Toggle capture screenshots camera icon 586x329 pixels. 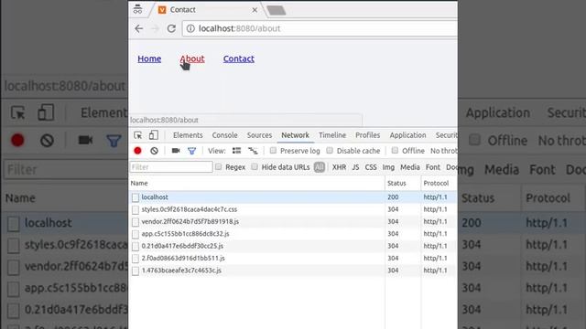[175, 150]
